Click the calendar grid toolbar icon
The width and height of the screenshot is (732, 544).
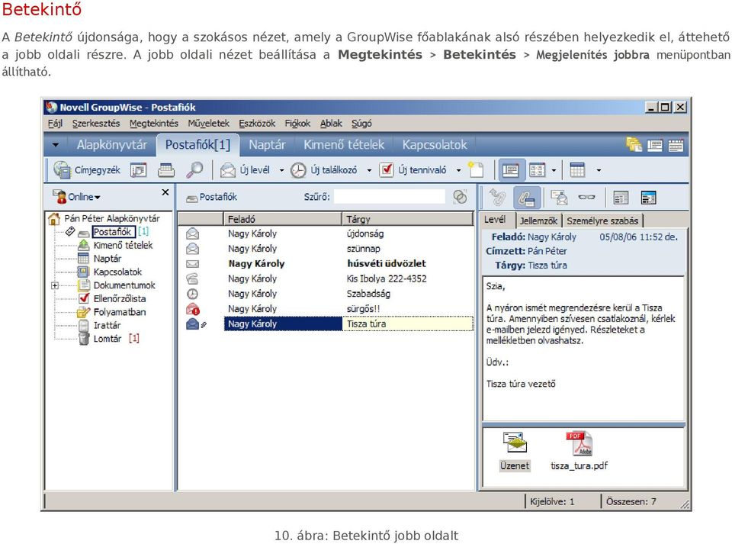577,170
